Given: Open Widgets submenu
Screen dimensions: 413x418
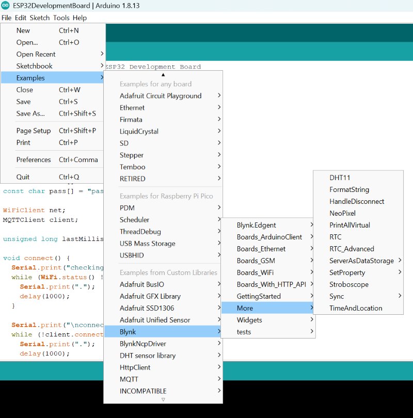Looking at the screenshot, I should (x=268, y=320).
